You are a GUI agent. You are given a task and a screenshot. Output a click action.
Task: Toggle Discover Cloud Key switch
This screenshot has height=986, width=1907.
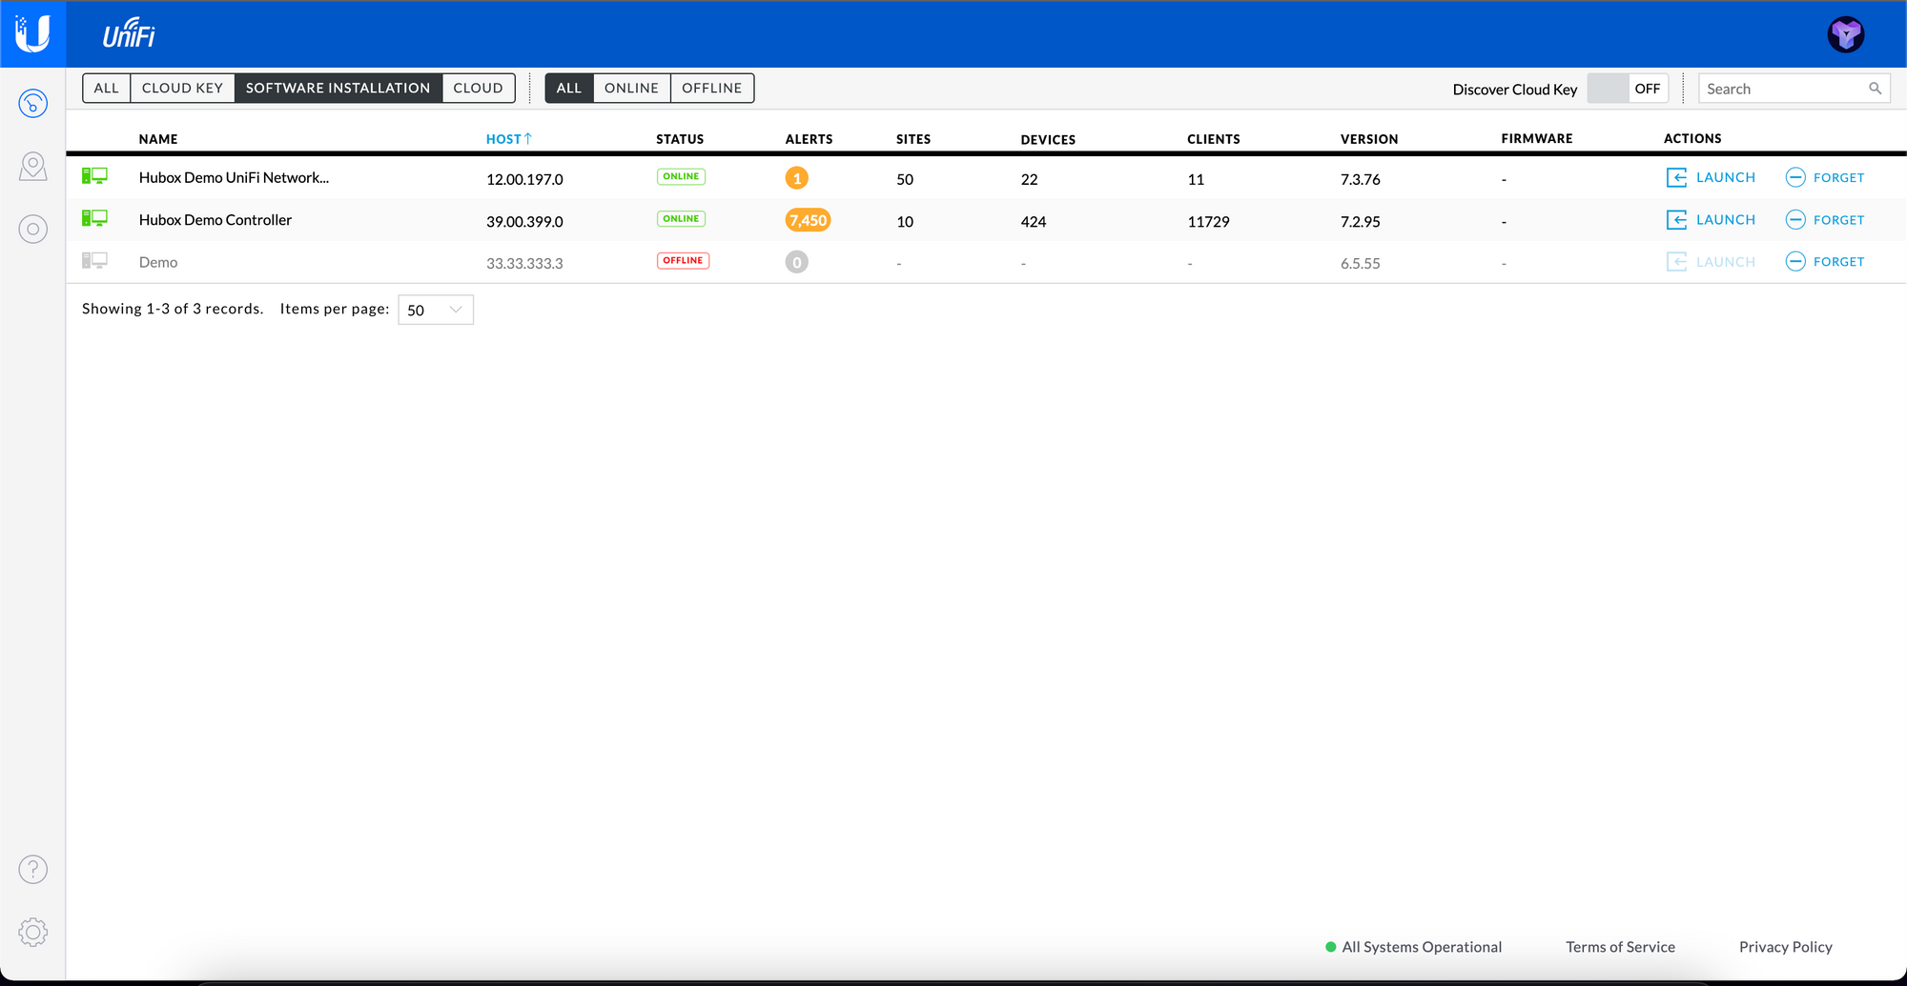click(1628, 89)
